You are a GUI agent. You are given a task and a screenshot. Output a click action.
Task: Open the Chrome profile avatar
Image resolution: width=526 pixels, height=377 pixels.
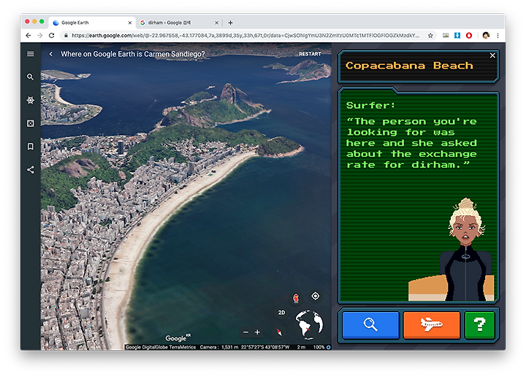pyautogui.click(x=486, y=35)
